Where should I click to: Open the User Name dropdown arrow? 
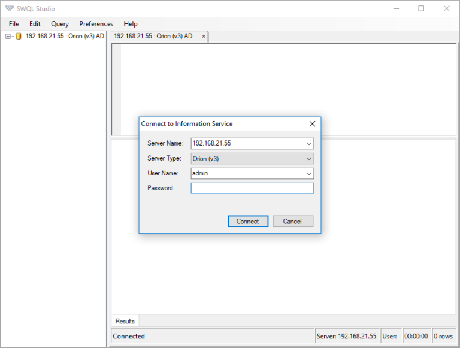tap(308, 174)
